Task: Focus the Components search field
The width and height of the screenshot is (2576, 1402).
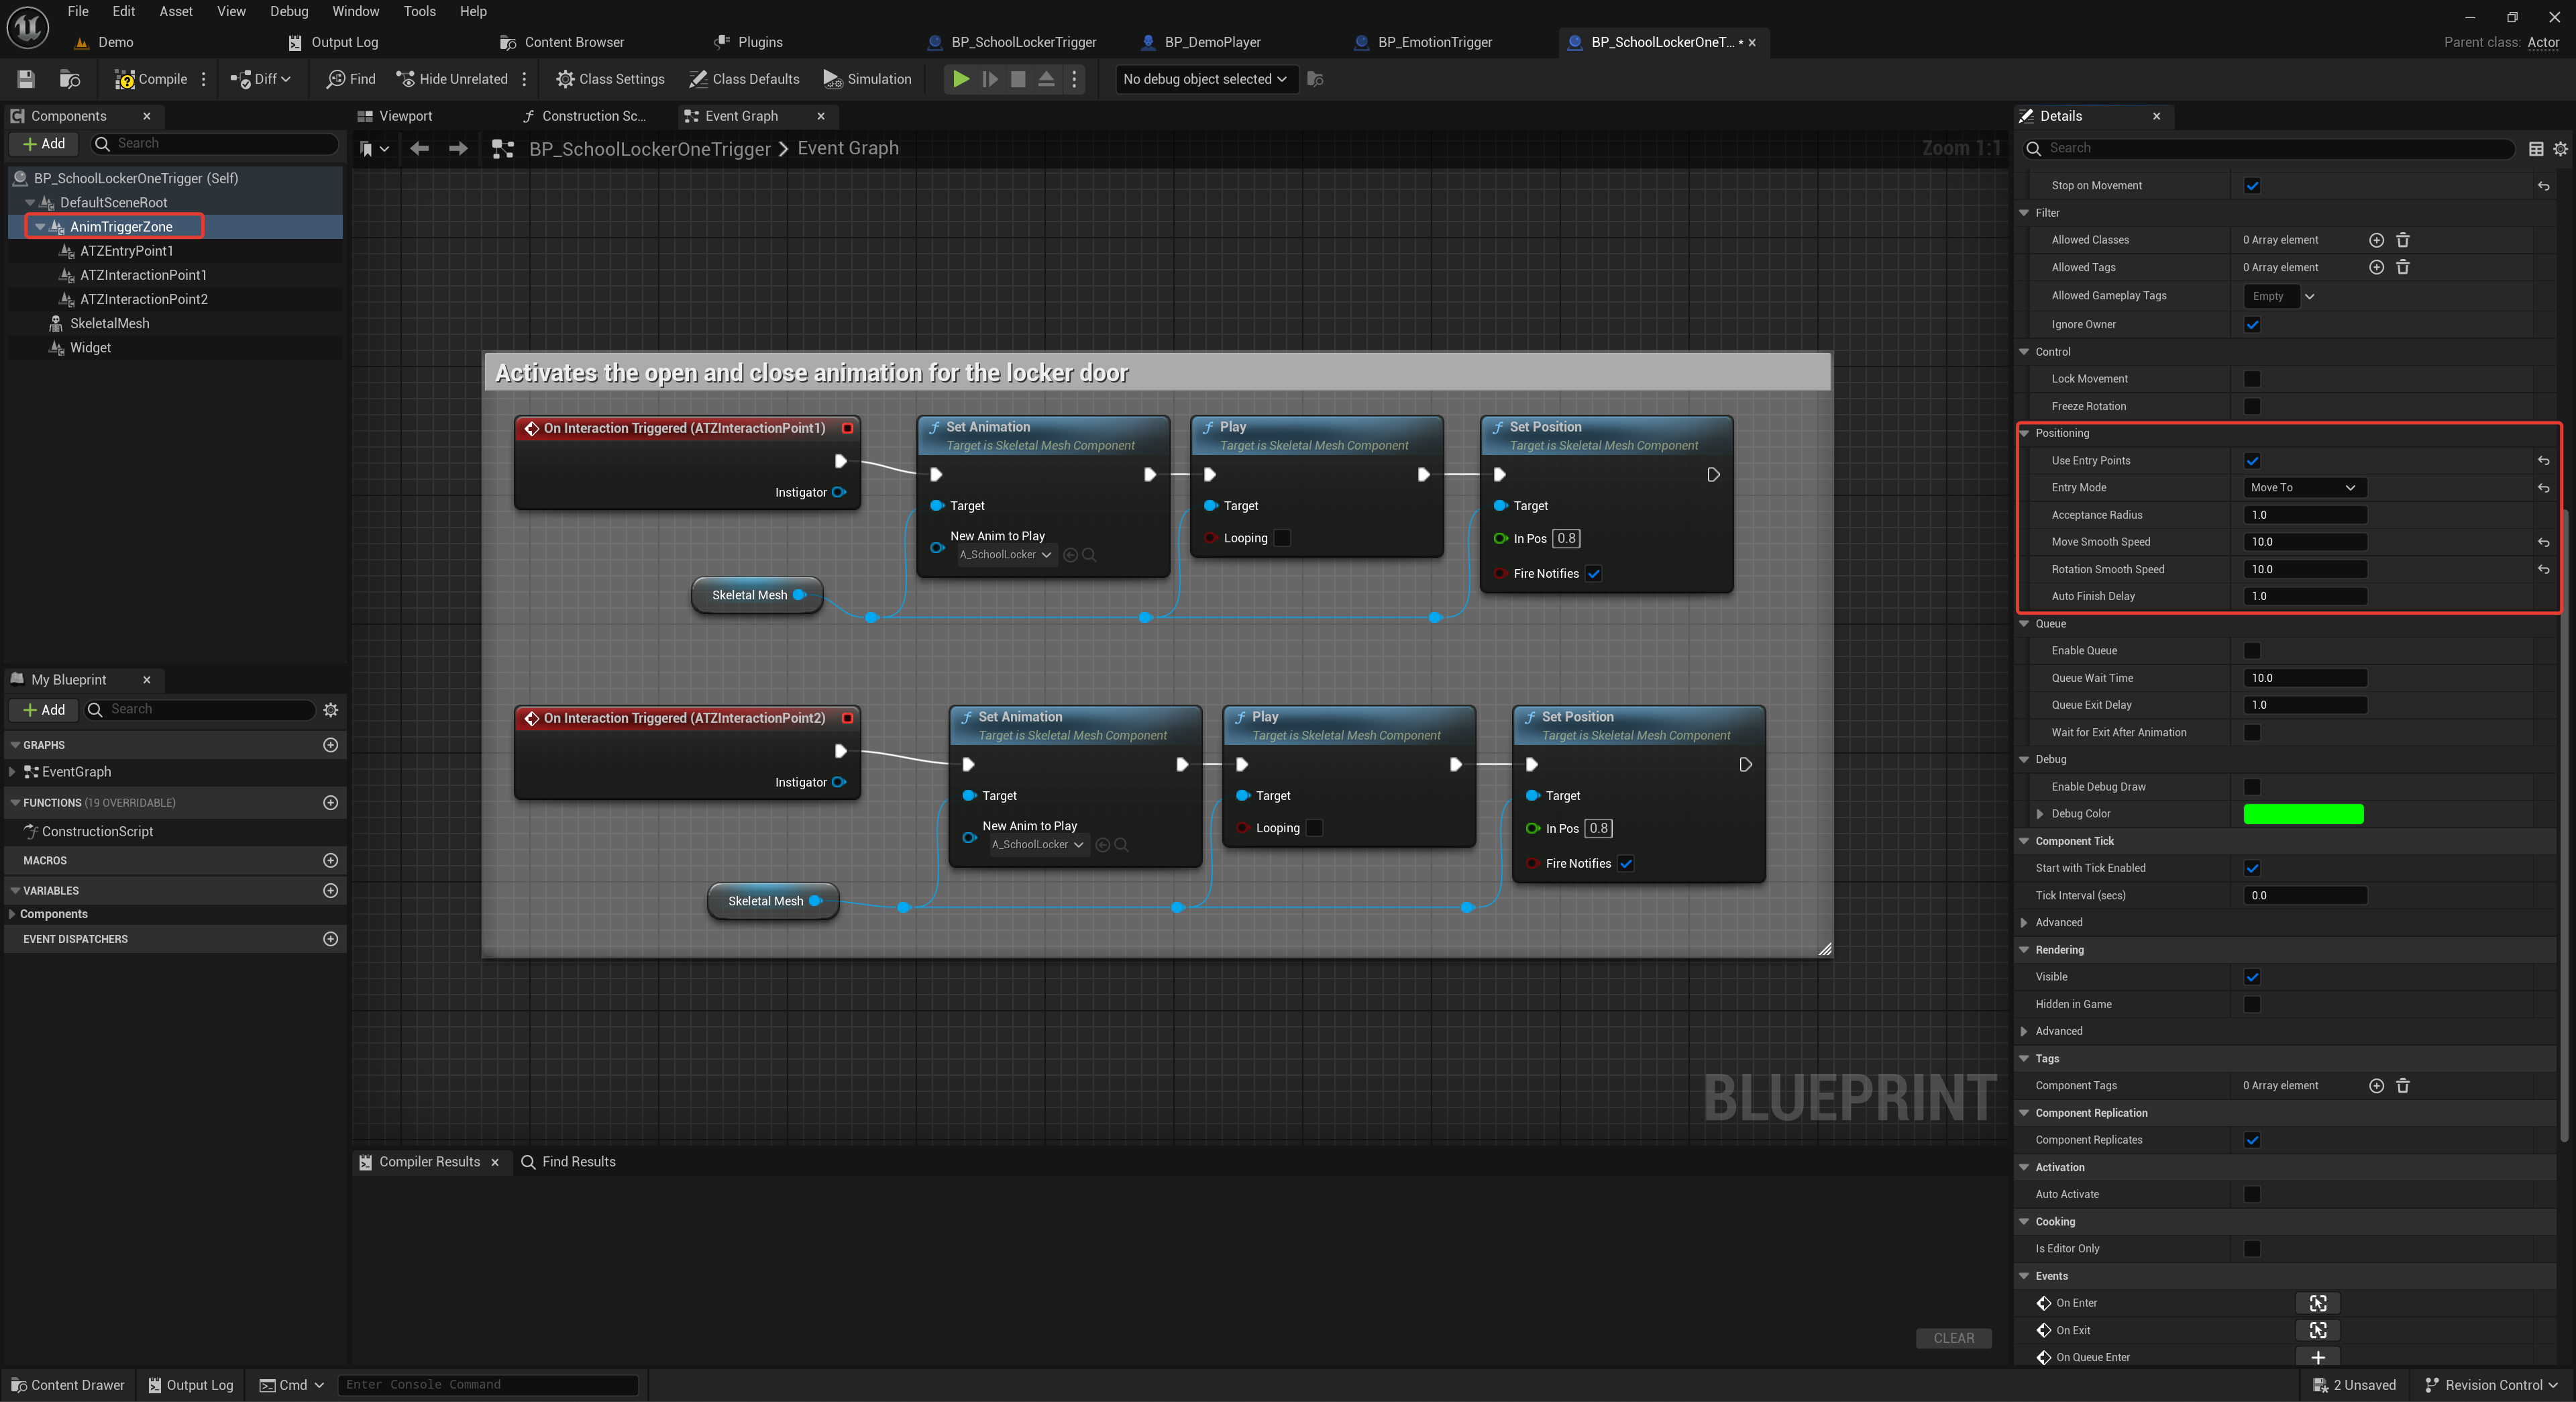Action: click(x=215, y=143)
